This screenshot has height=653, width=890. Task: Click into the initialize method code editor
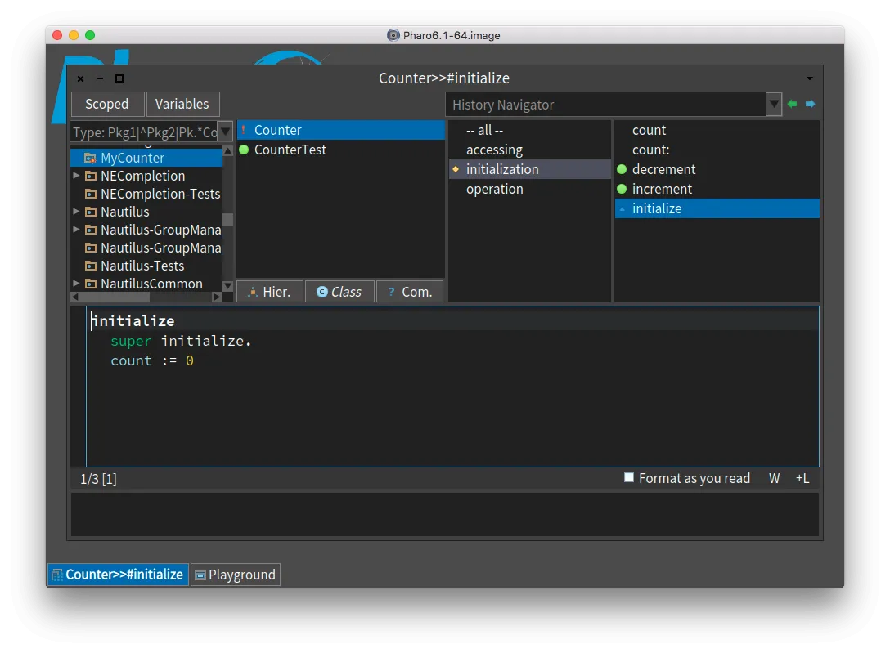click(452, 387)
